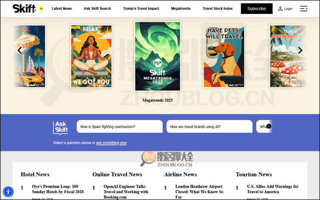Open the Megatrends nav item
Image resolution: width=320 pixels, height=200 pixels.
point(181,8)
